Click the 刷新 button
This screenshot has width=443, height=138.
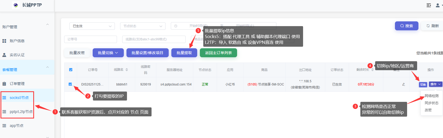coord(432,26)
